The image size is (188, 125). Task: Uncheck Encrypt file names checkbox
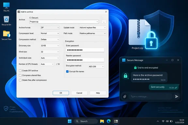pos(67,71)
